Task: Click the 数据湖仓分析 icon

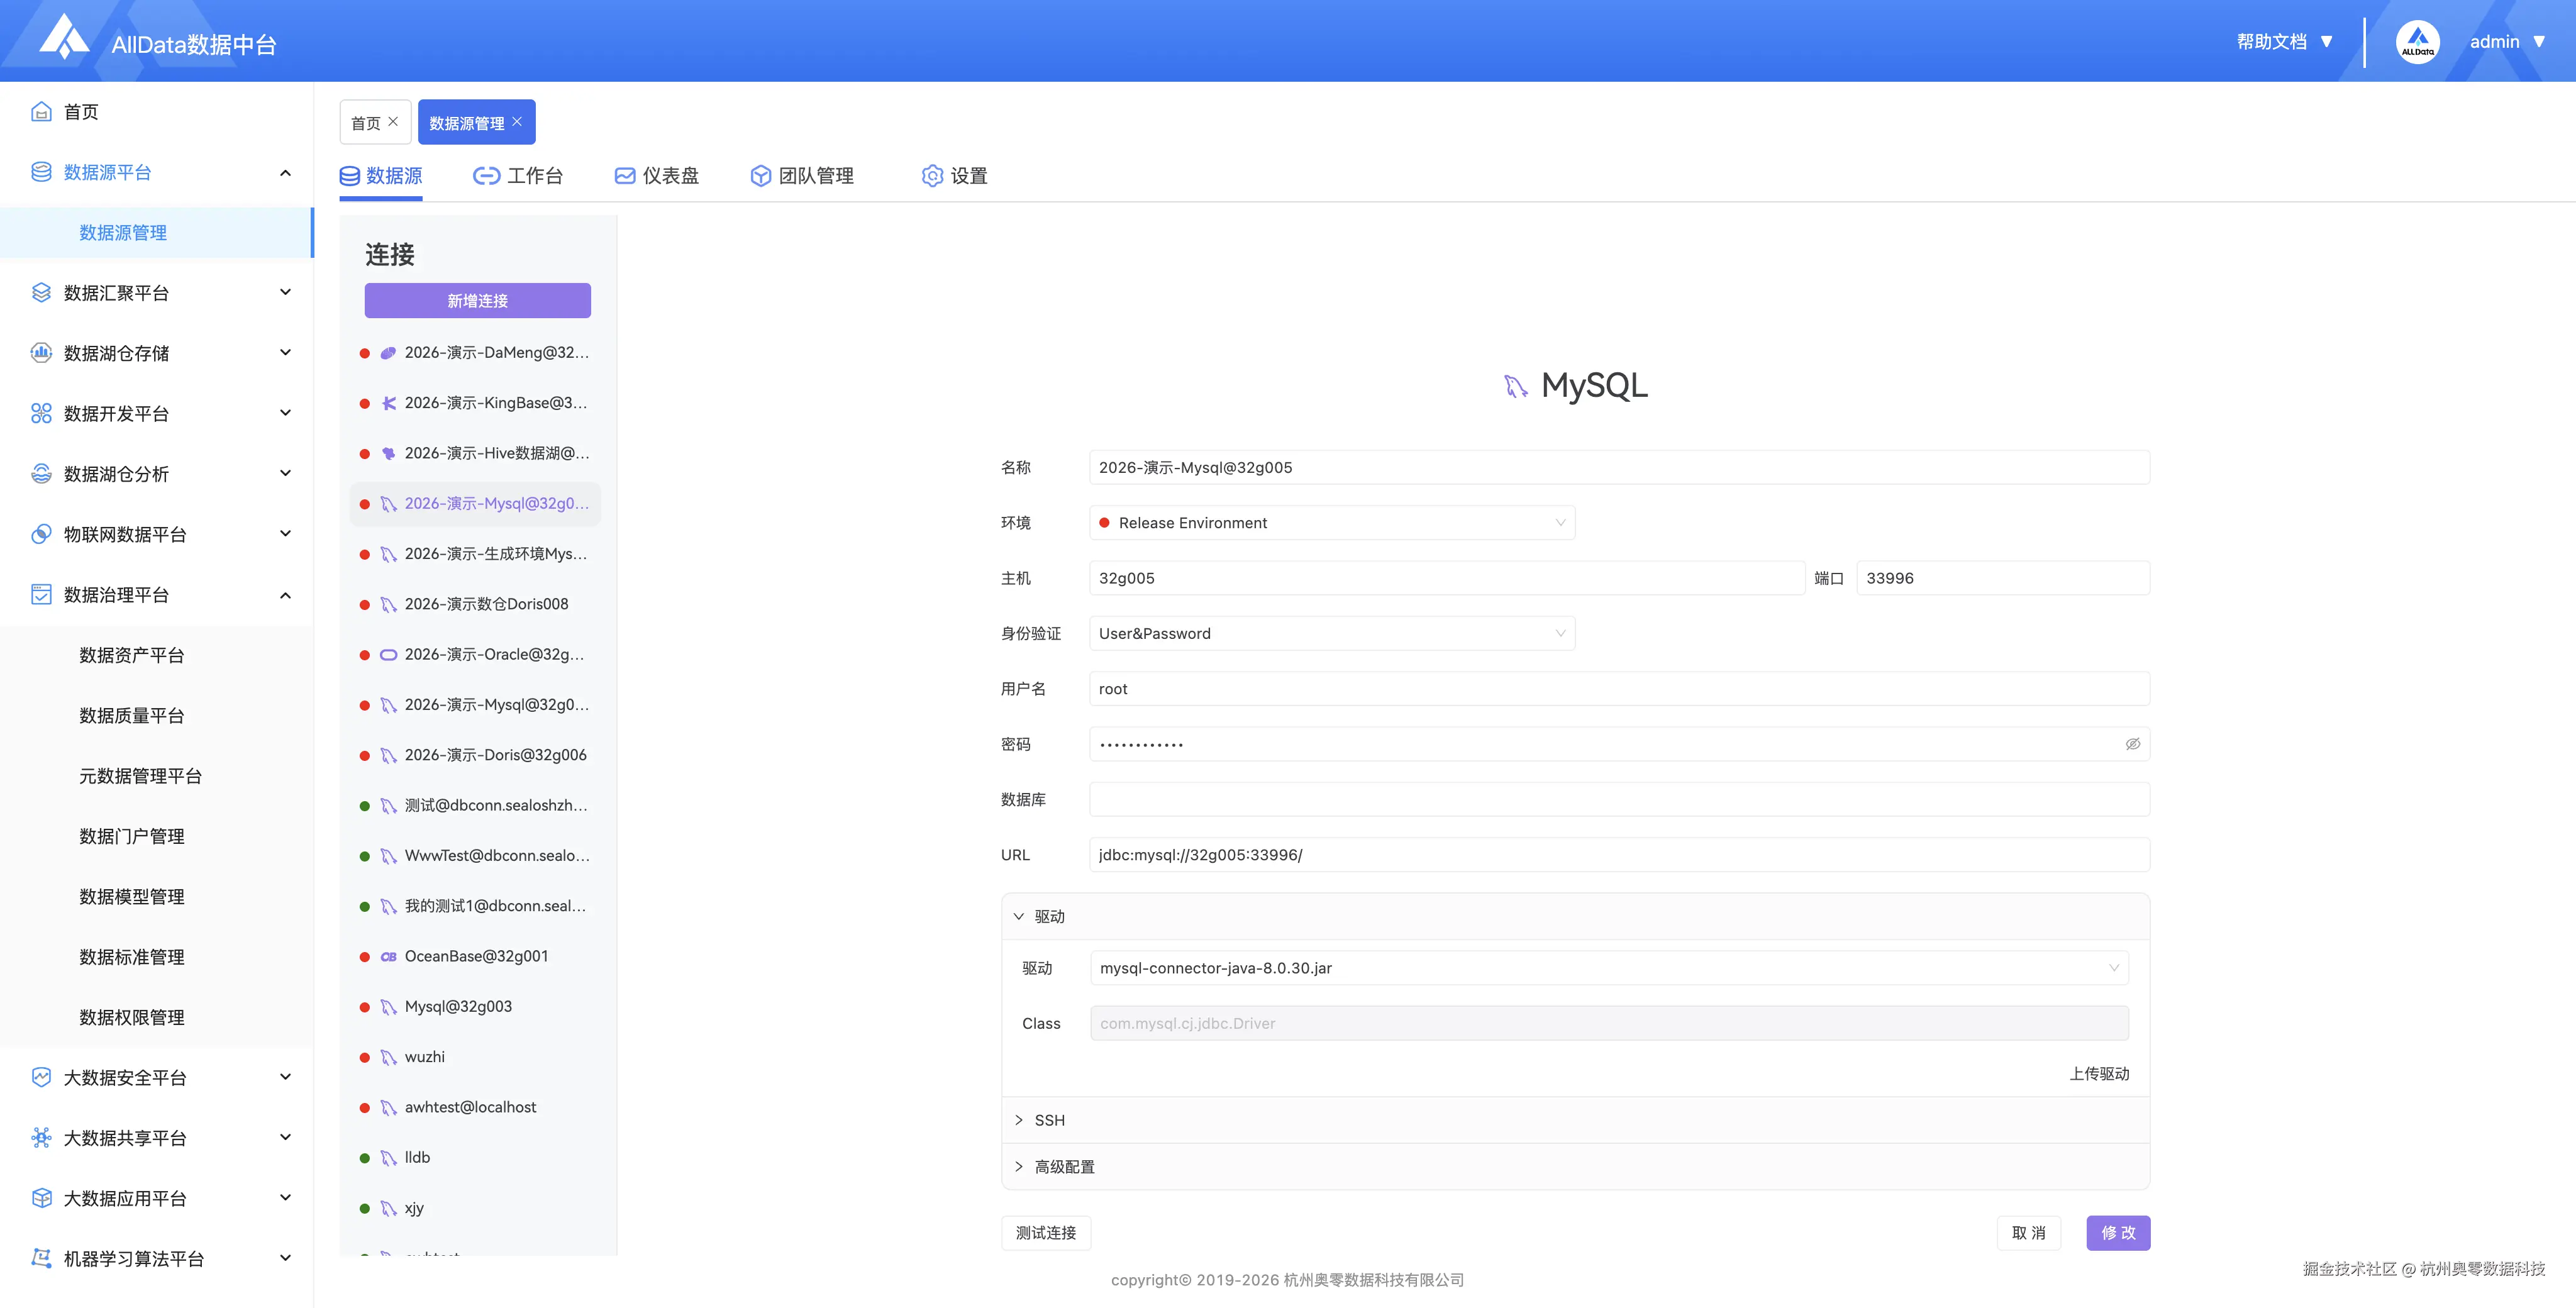Action: 41,473
